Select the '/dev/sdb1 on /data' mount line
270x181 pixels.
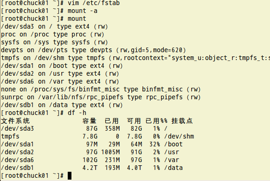click(x=62, y=105)
